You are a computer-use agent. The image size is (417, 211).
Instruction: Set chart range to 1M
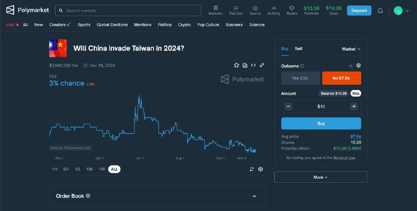tap(102, 169)
